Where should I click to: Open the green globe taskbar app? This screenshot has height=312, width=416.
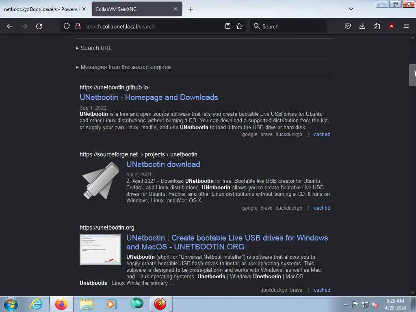(x=137, y=303)
